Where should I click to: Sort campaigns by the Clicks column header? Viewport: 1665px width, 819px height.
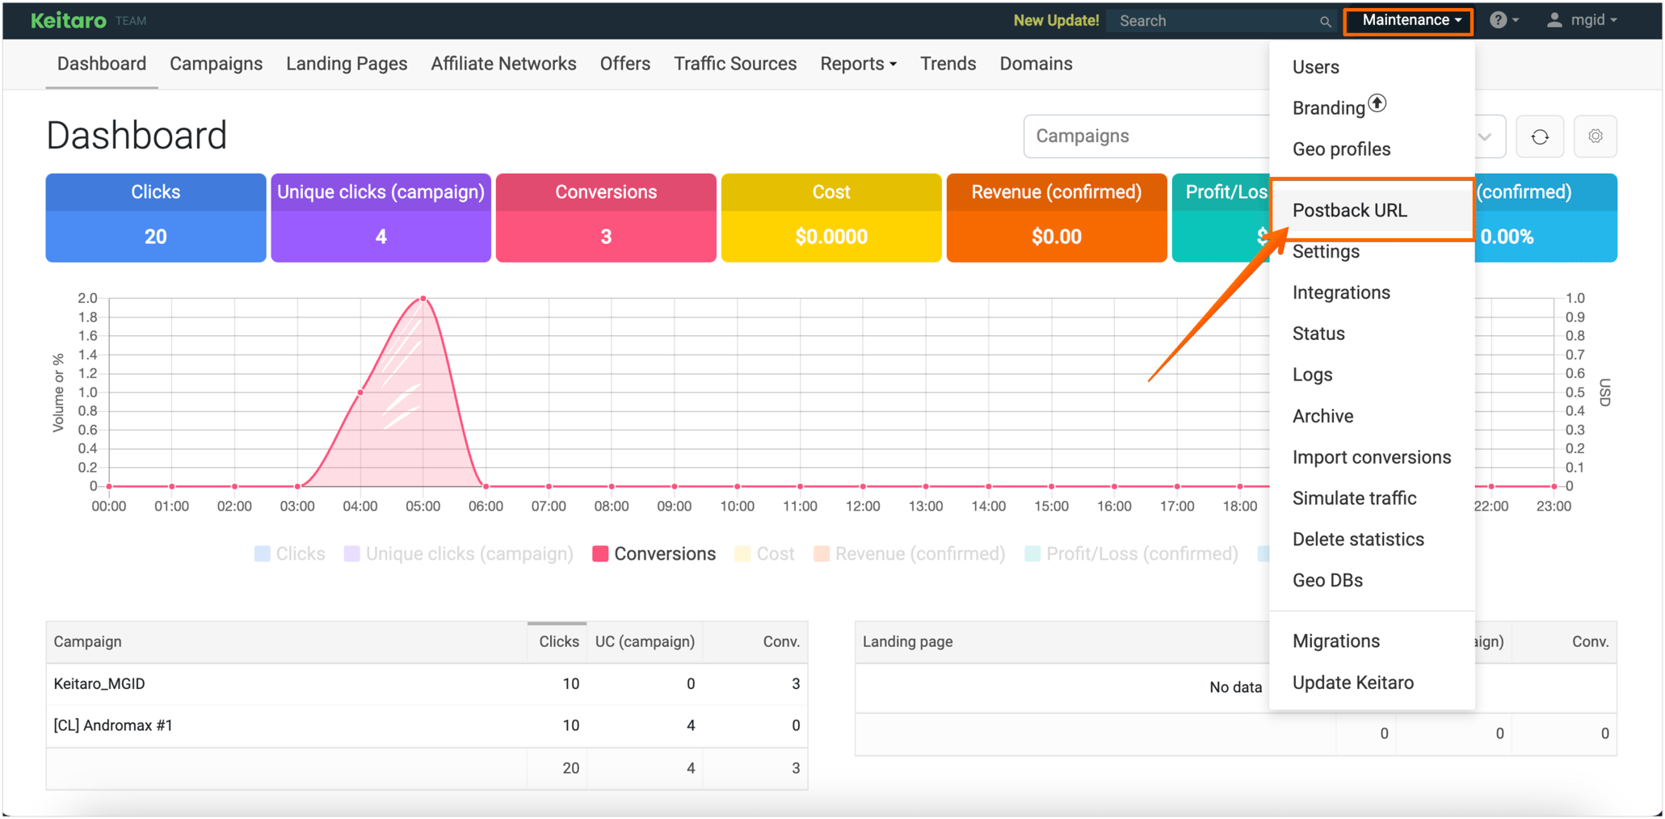click(557, 640)
